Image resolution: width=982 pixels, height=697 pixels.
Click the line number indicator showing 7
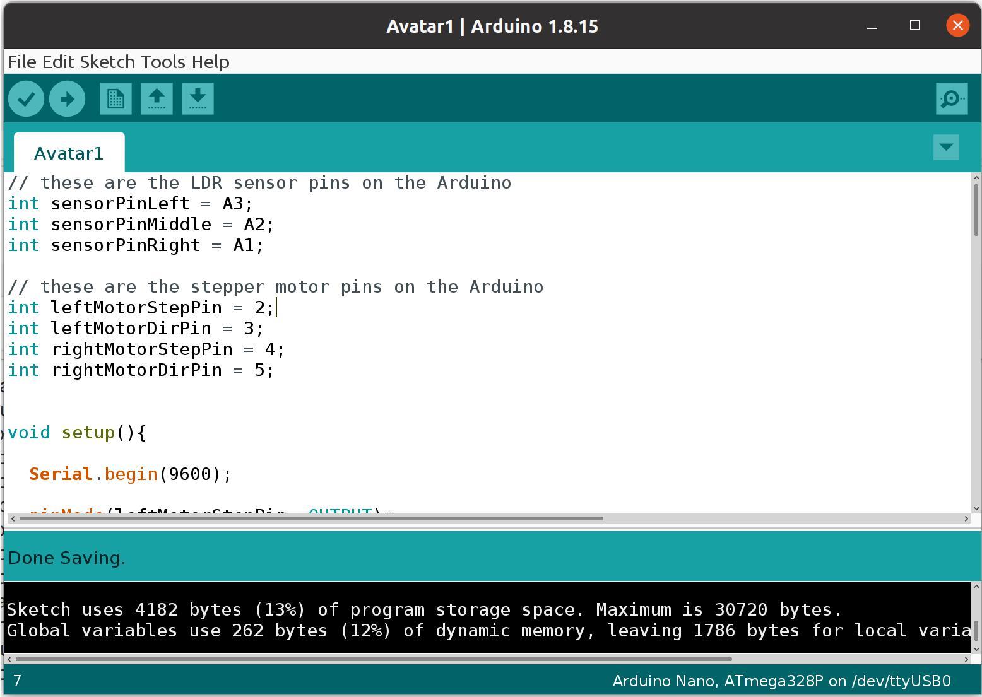click(x=17, y=681)
